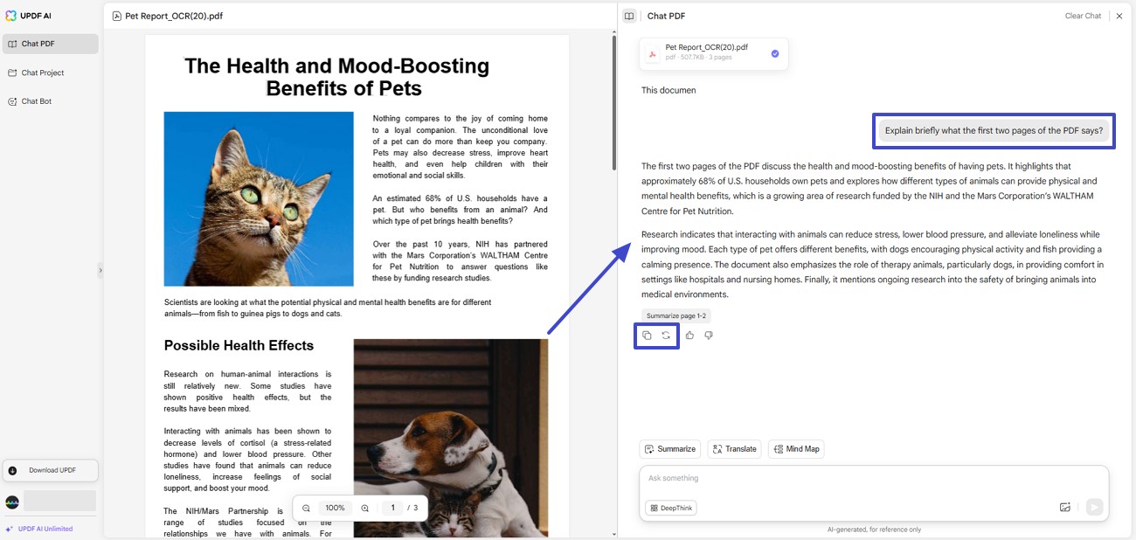Click the image attachment icon in chat input
This screenshot has width=1136, height=540.
[x=1065, y=507]
